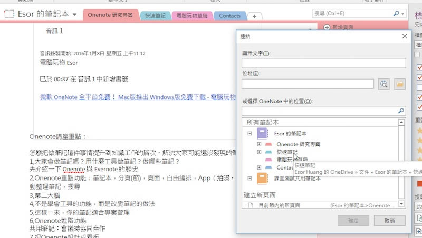Click the line starting 6,Onenote進階功能
422x238 pixels.
pyautogui.click(x=57, y=221)
